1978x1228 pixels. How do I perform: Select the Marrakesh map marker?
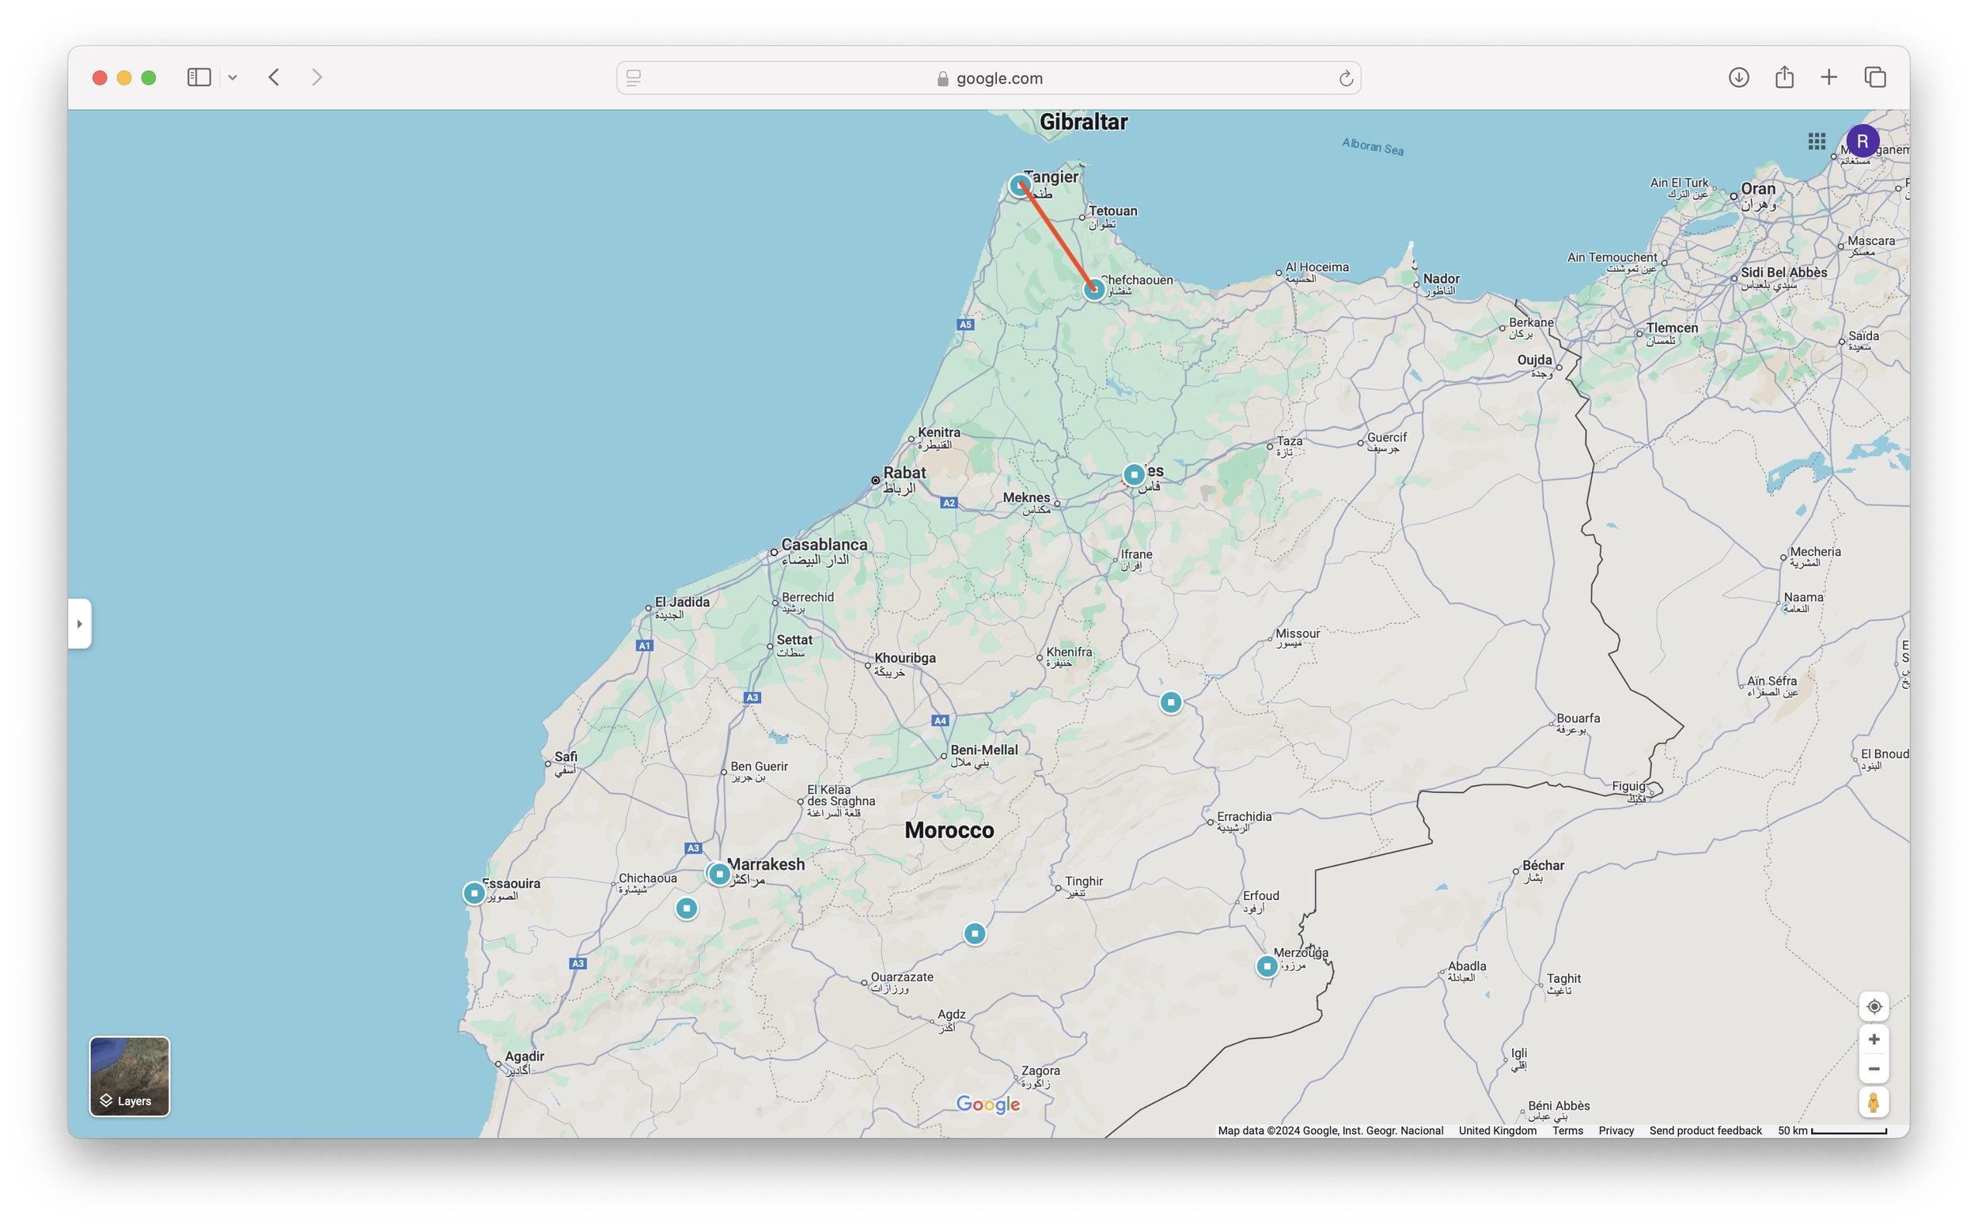(x=719, y=874)
